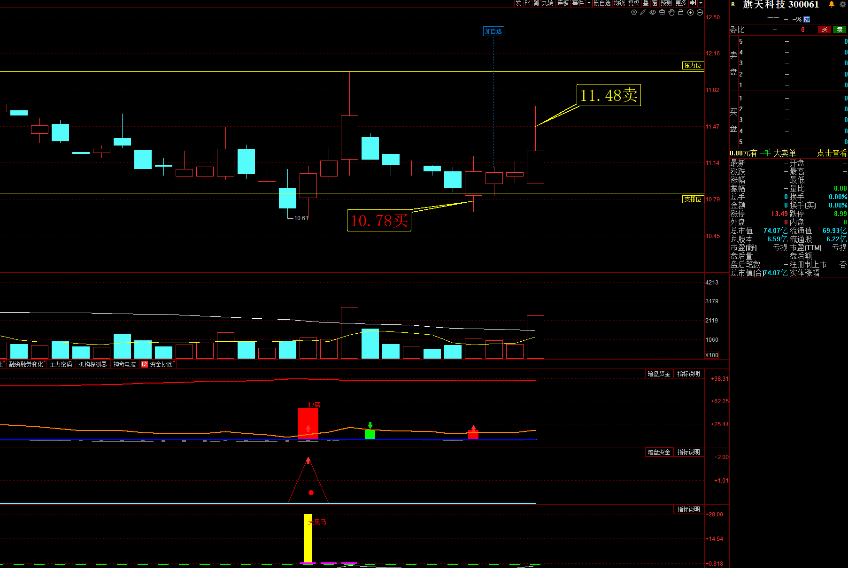Click the jump-to-end arrow icon

coord(693,3)
